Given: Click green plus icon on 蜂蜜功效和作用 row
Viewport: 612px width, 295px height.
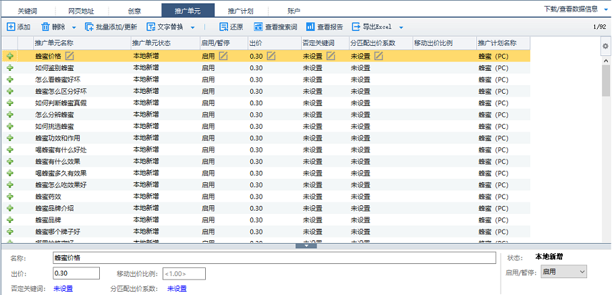Looking at the screenshot, I should point(10,138).
